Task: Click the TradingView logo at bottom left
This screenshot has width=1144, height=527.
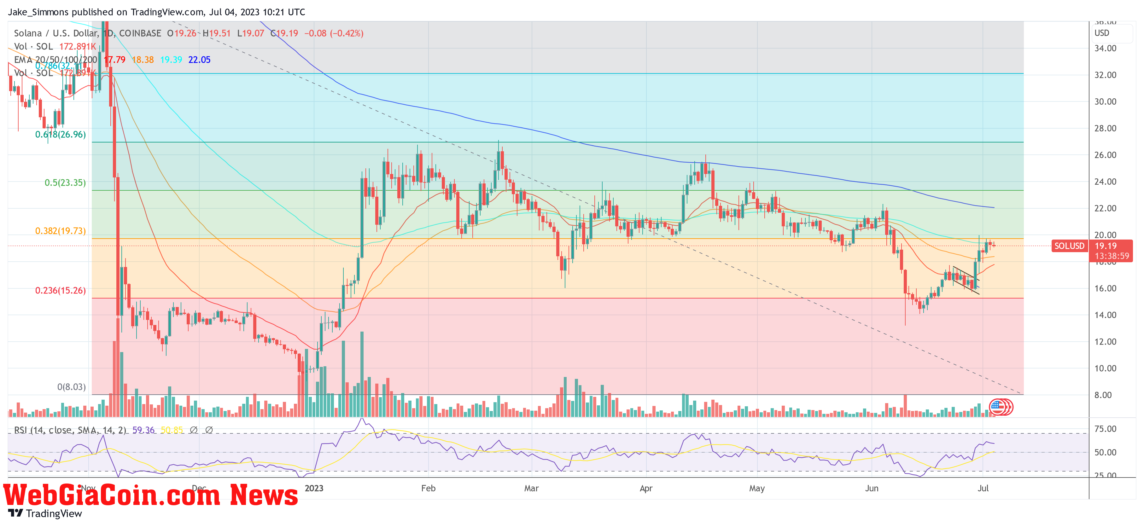Action: 45,513
